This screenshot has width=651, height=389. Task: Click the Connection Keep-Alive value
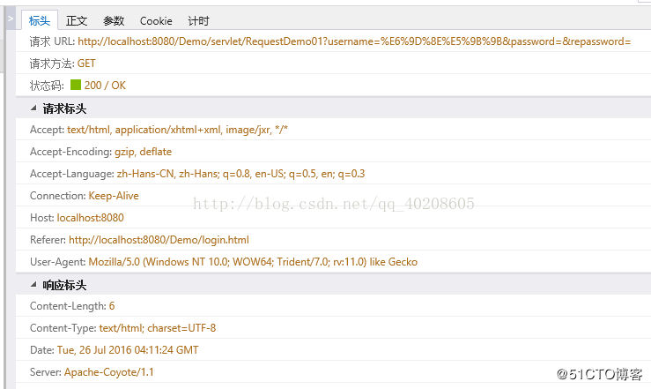114,196
